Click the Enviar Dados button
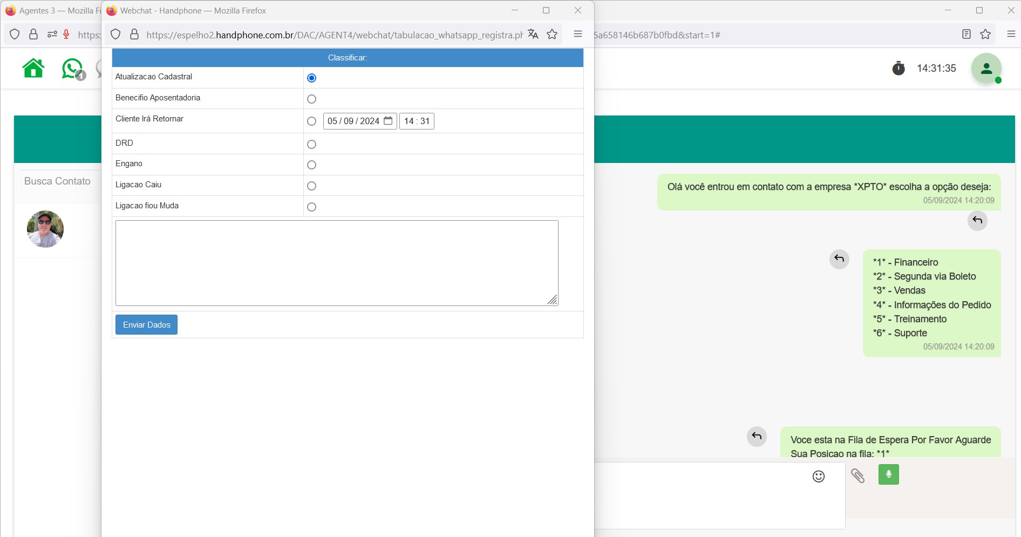 146,325
